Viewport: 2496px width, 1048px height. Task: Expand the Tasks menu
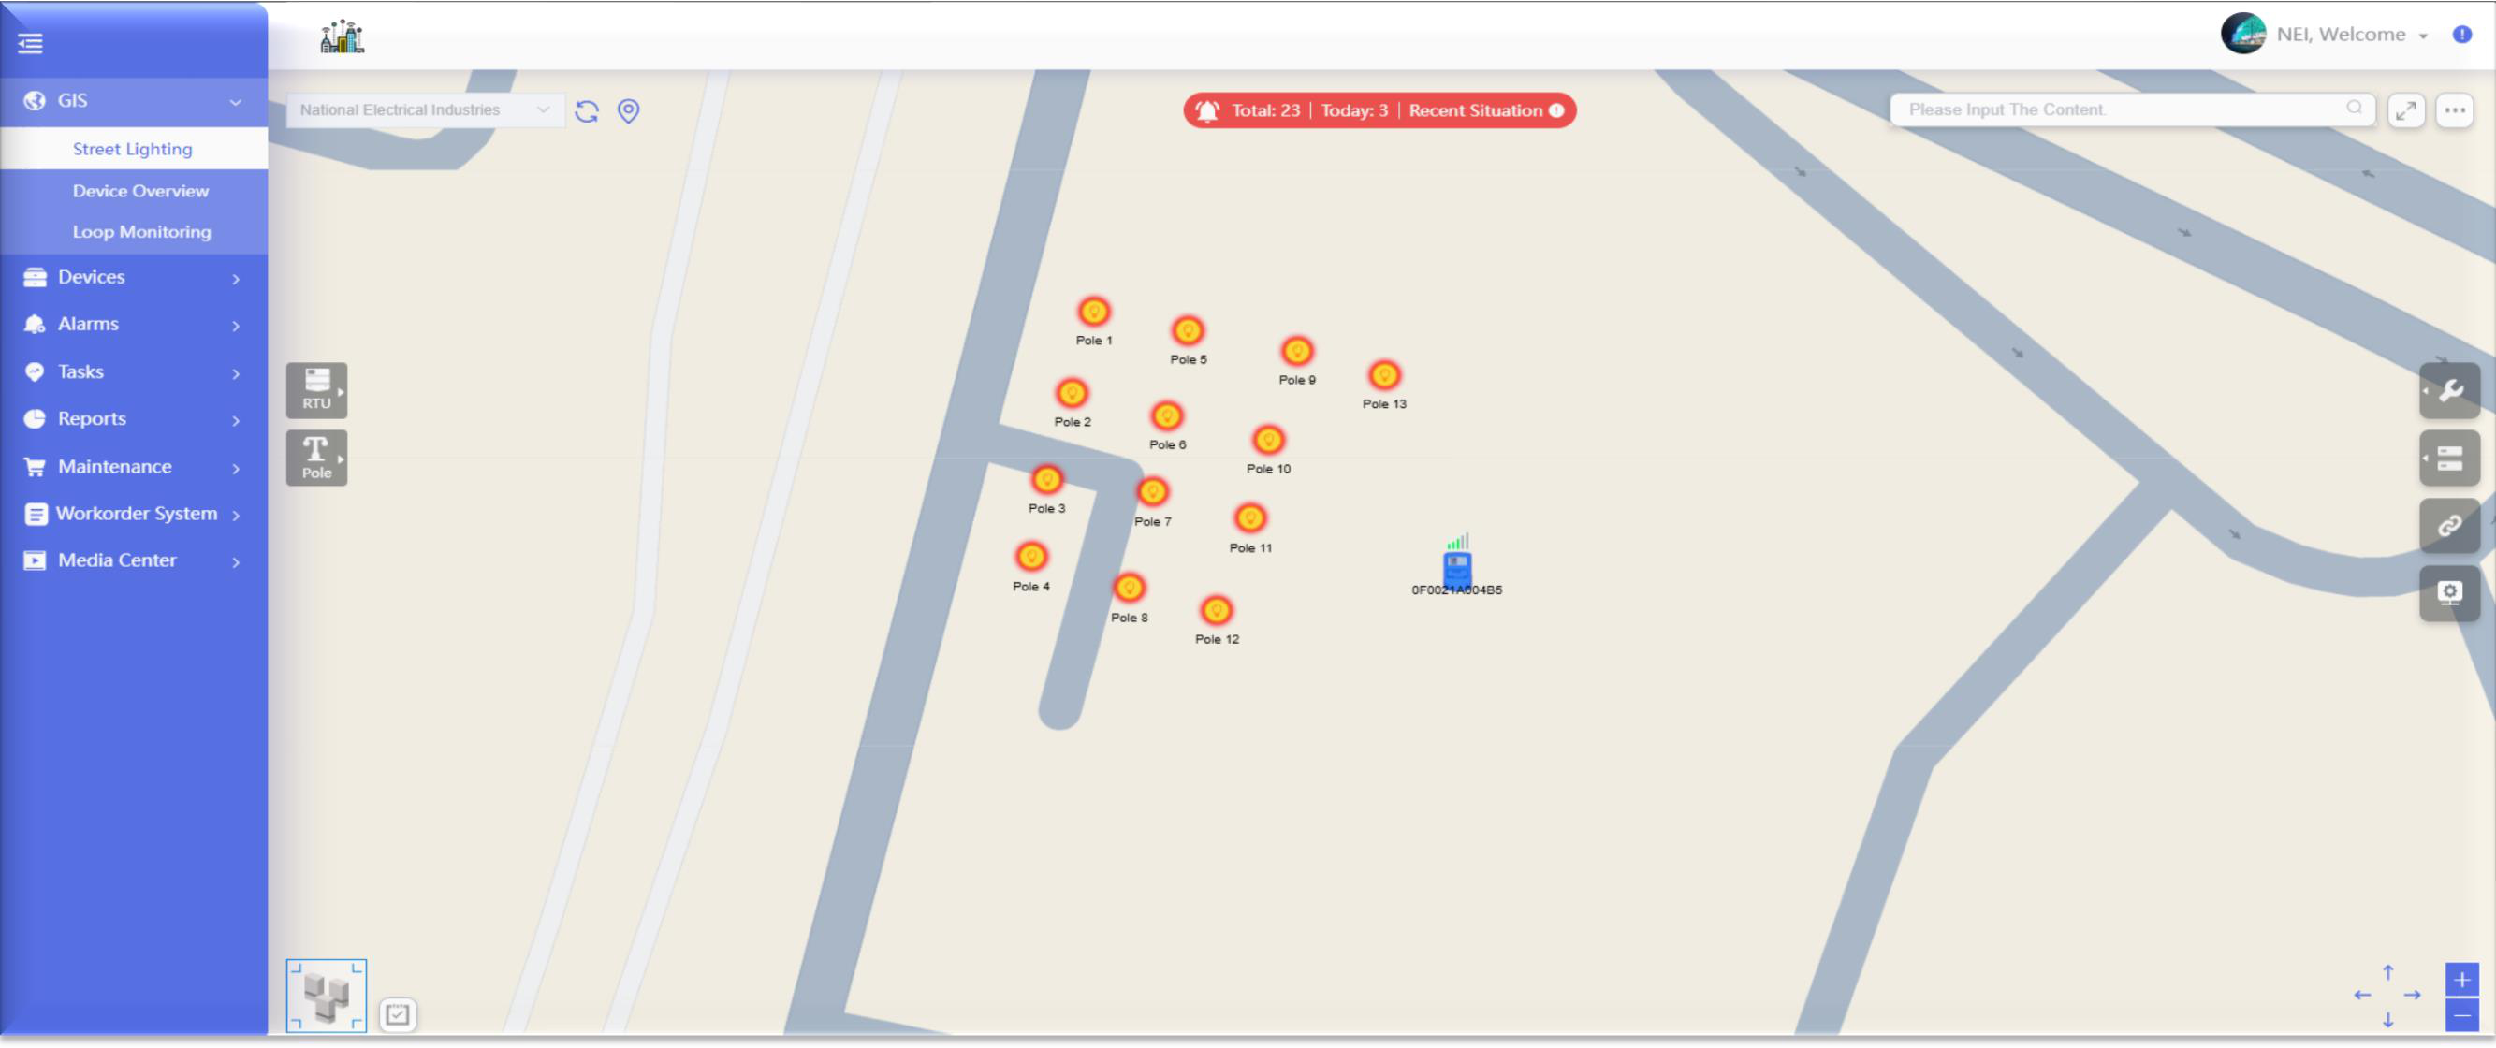click(134, 371)
